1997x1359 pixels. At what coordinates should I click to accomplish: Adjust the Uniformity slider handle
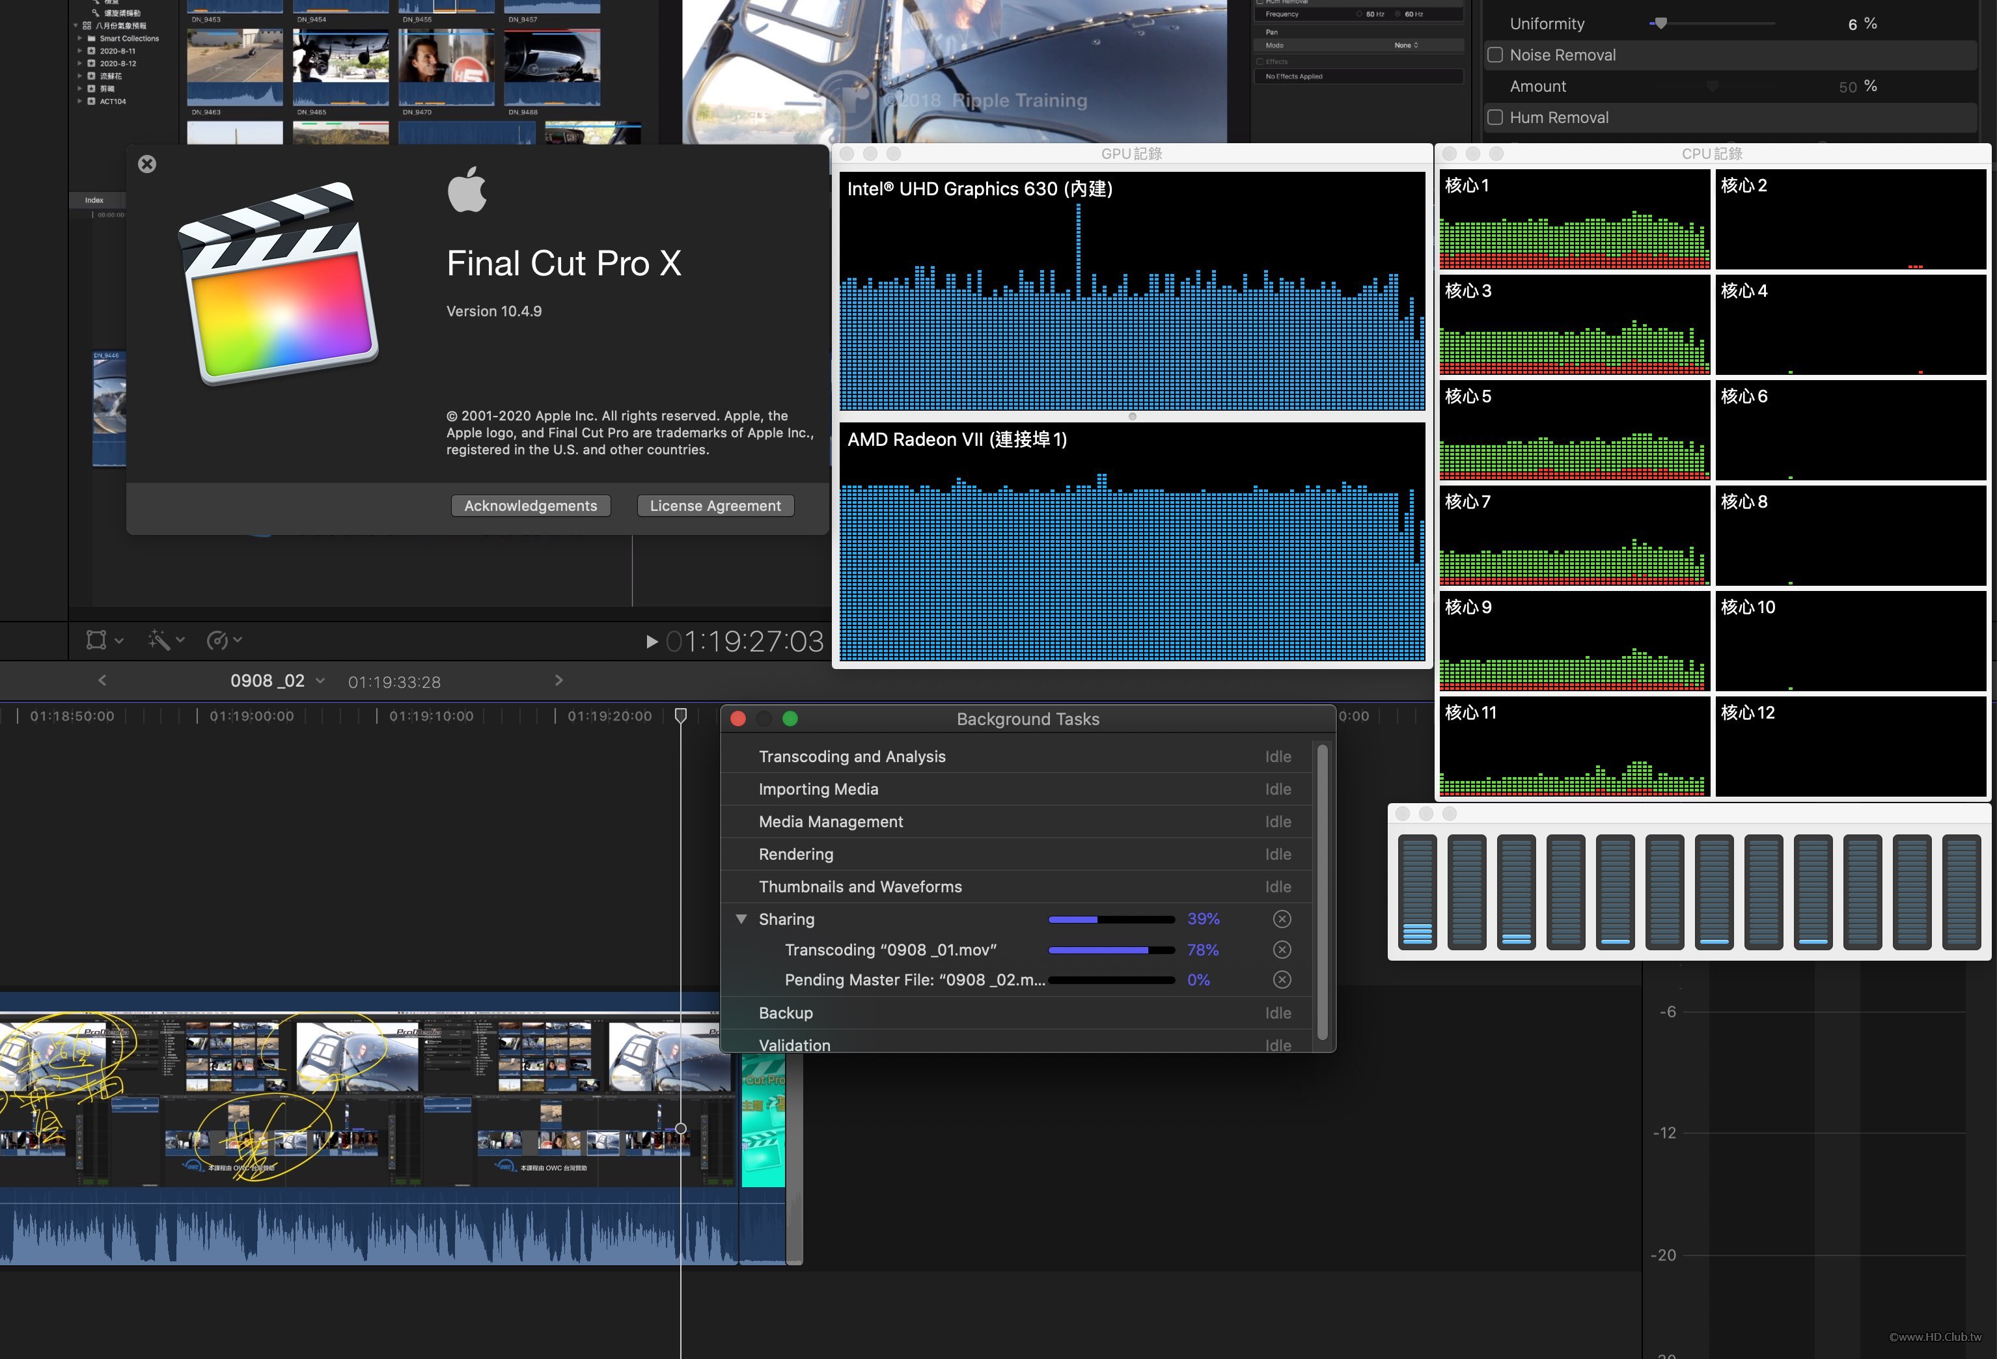[x=1661, y=23]
